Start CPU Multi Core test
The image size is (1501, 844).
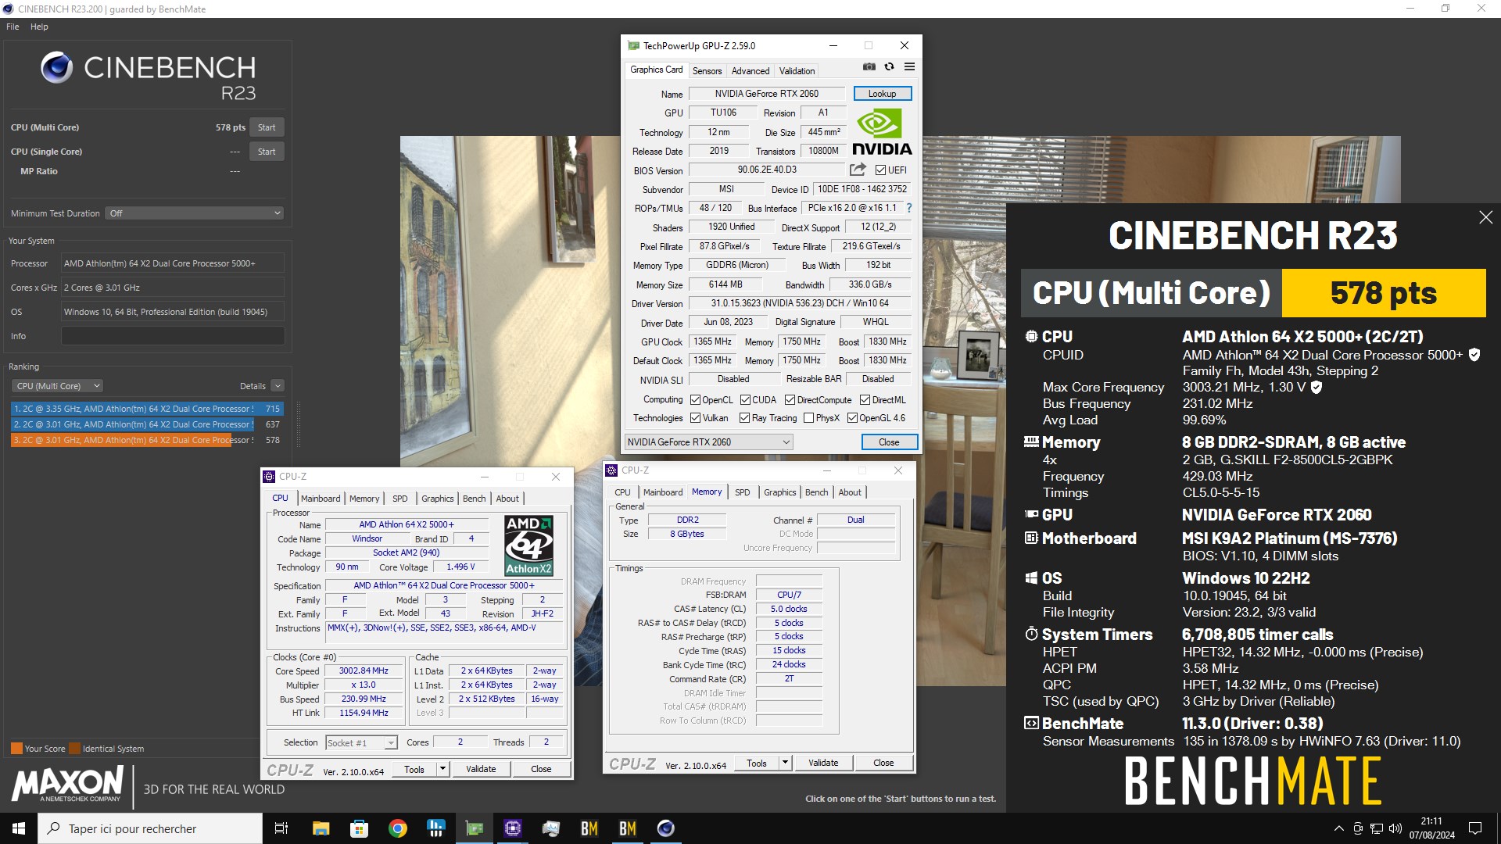click(267, 127)
